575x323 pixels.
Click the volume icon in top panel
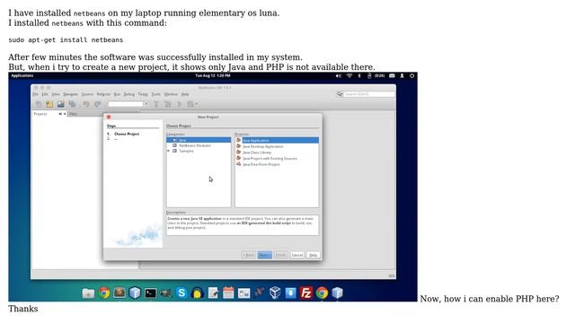click(338, 75)
